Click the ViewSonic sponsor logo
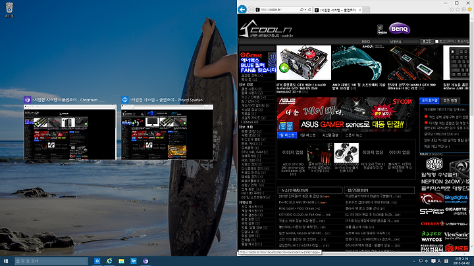Screen dimensions: 474x266 coord(456,235)
